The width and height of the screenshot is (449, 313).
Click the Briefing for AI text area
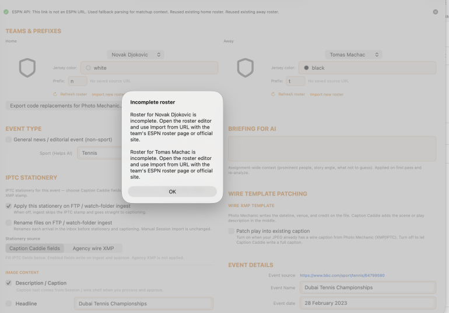pos(332,148)
